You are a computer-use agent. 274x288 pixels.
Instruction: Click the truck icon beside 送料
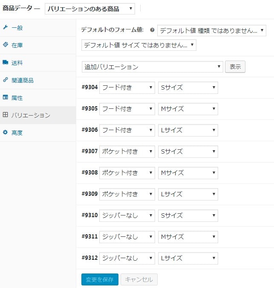pos(6,62)
